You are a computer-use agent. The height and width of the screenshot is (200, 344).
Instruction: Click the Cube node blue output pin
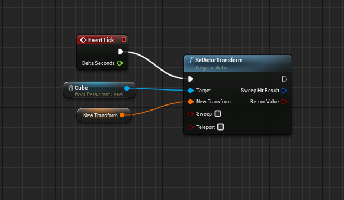127,88
